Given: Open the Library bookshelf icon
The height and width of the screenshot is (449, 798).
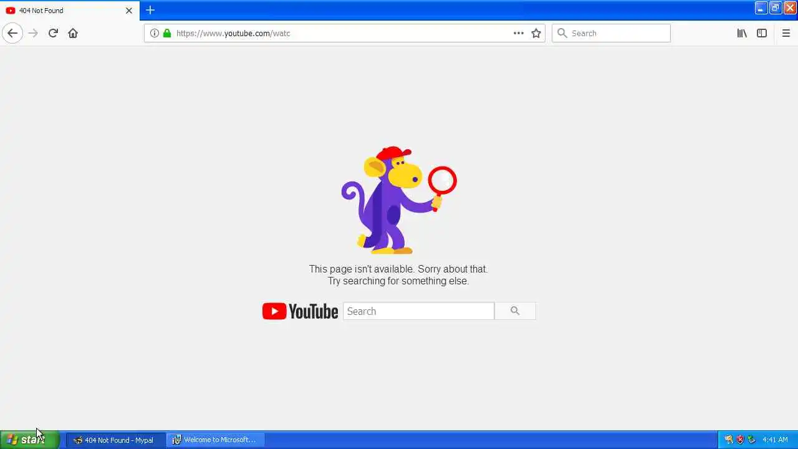Looking at the screenshot, I should pyautogui.click(x=742, y=33).
